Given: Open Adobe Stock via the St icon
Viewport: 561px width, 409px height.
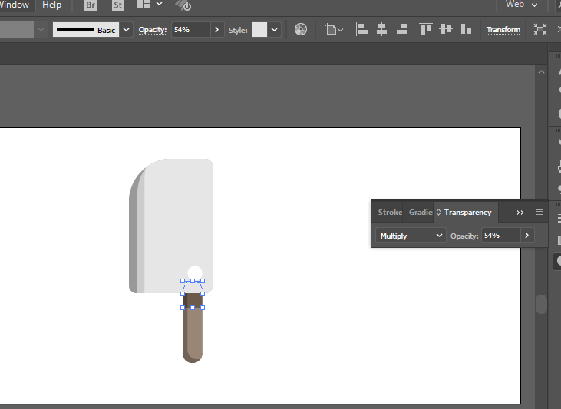Looking at the screenshot, I should 117,5.
